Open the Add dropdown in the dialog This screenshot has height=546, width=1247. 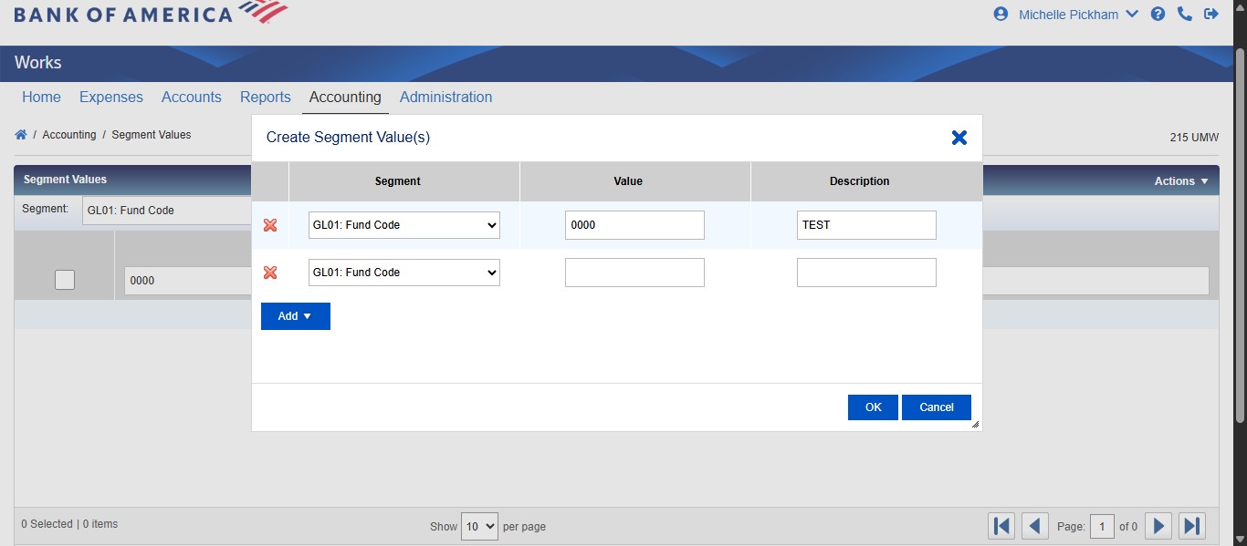pos(295,315)
